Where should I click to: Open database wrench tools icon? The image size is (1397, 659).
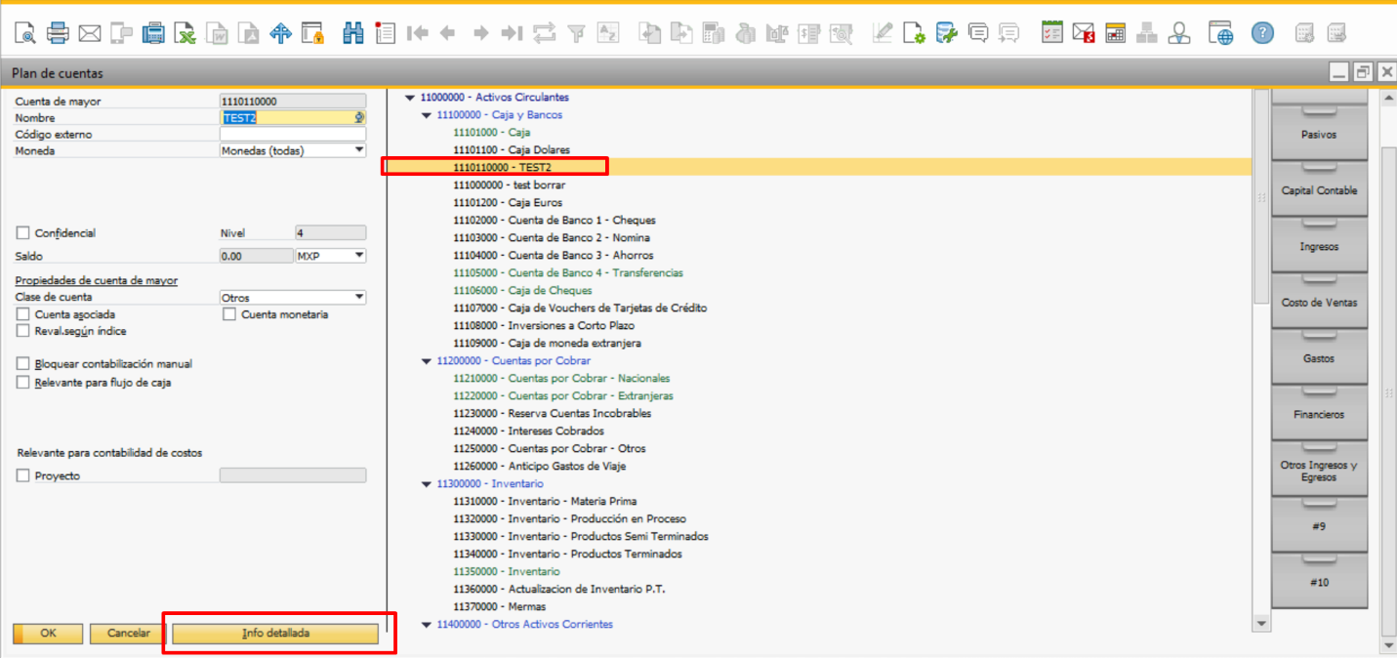pos(946,33)
